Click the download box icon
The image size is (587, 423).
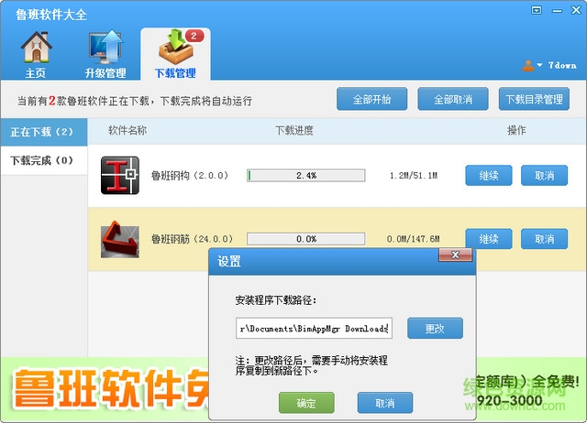175,48
